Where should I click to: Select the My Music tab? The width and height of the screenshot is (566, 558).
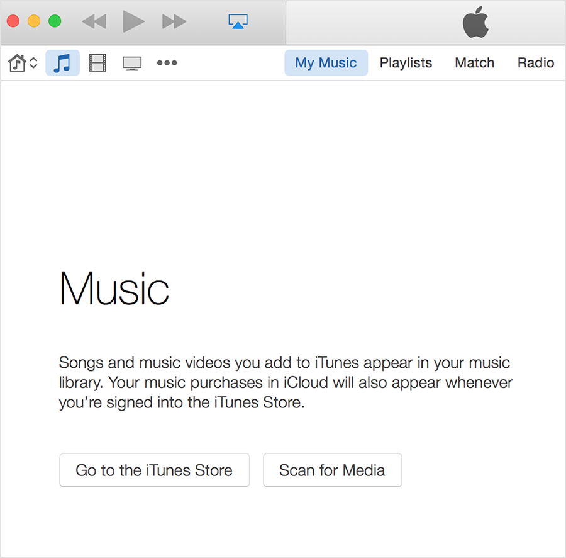click(326, 63)
